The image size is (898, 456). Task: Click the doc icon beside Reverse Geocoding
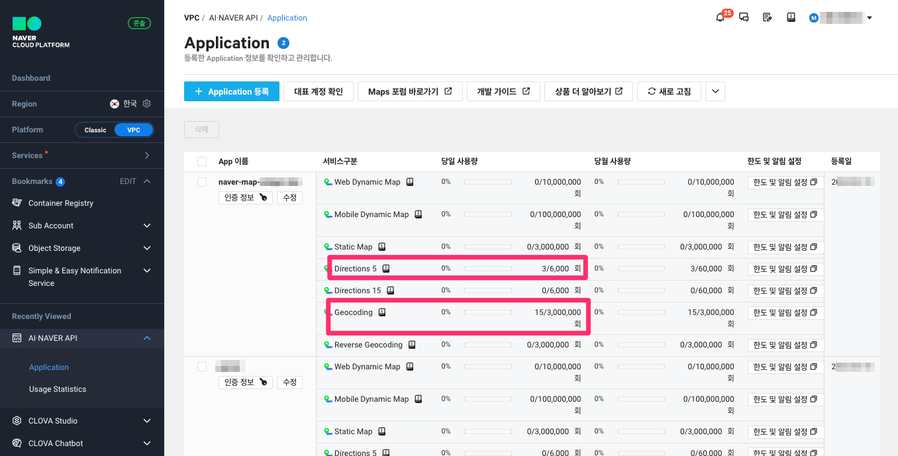412,345
